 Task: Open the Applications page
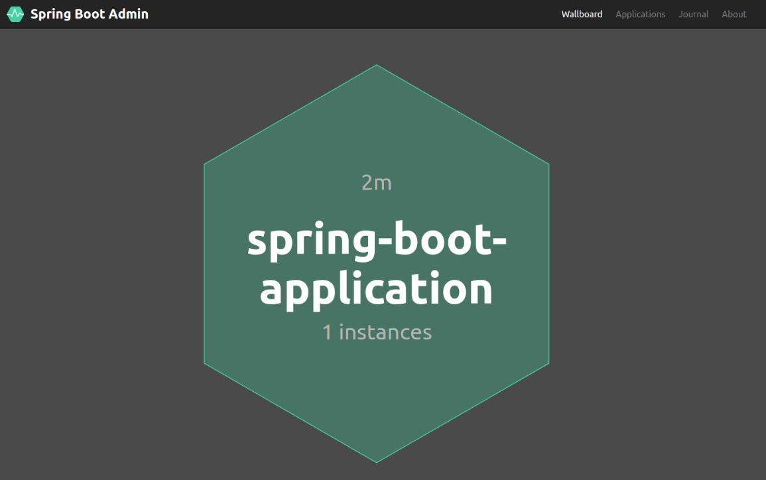640,14
